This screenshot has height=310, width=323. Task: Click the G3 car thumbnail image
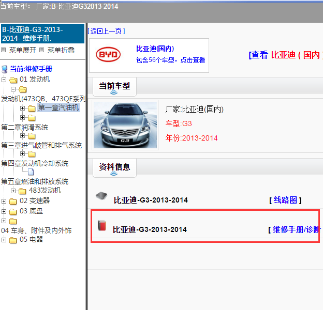pyautogui.click(x=125, y=125)
